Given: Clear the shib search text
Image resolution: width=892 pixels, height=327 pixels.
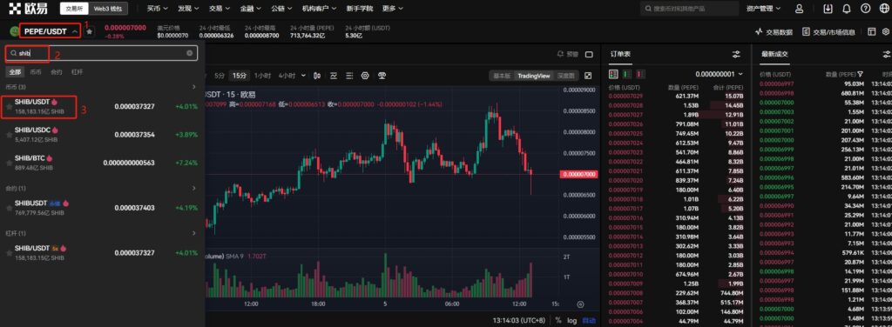Looking at the screenshot, I should pos(189,53).
